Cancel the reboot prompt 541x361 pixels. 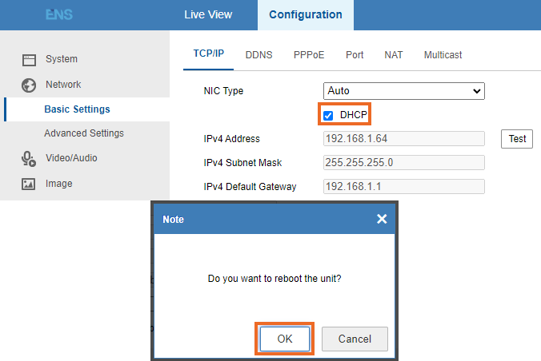point(355,339)
